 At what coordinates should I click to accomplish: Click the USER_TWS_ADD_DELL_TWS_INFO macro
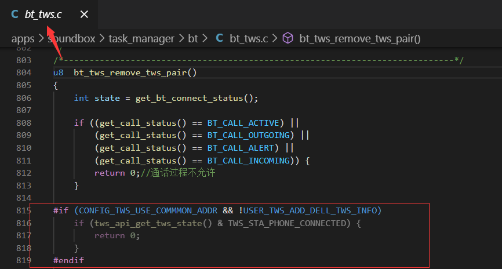tap(310, 210)
